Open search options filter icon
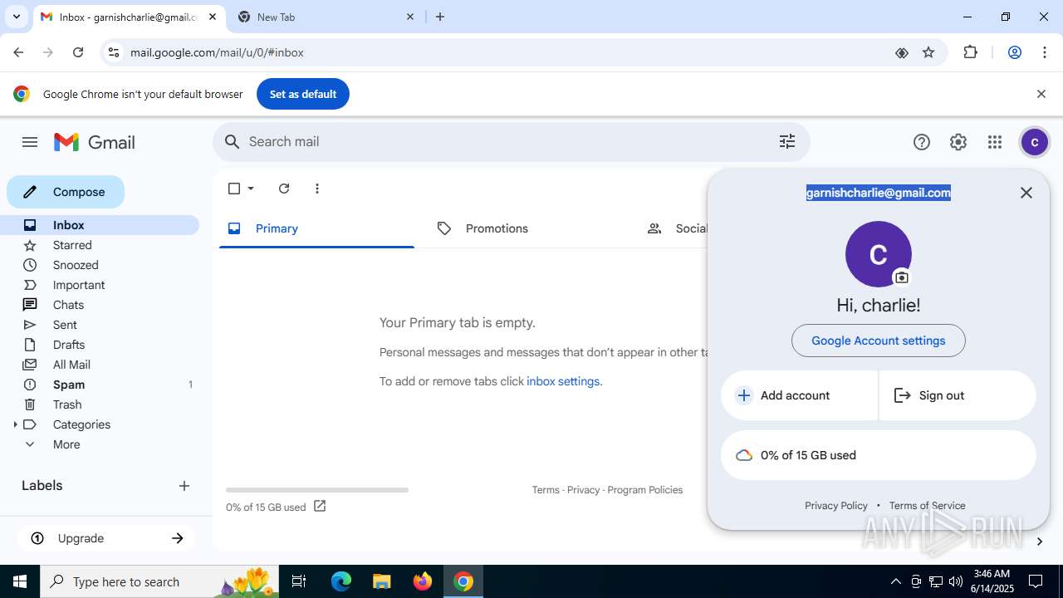Viewport: 1063px width, 598px height. (x=787, y=142)
